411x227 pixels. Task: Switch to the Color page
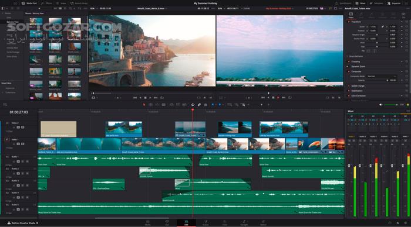click(x=225, y=223)
